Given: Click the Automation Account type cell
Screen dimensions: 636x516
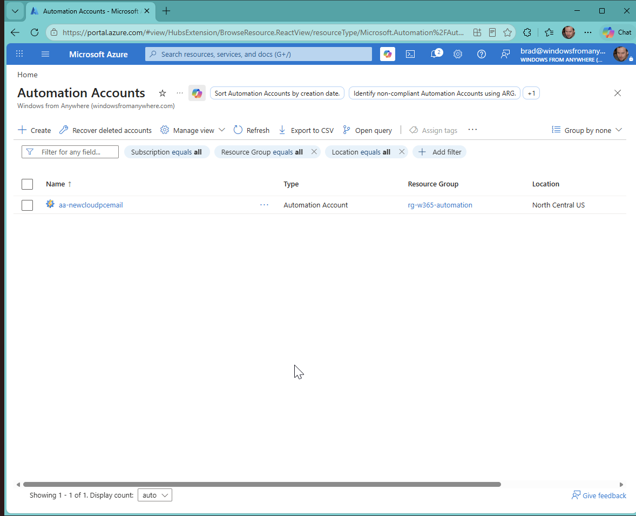Looking at the screenshot, I should 315,205.
